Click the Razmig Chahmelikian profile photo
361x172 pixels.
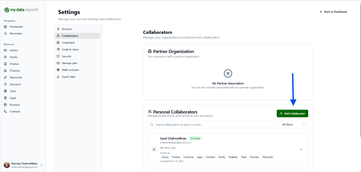coord(7,165)
